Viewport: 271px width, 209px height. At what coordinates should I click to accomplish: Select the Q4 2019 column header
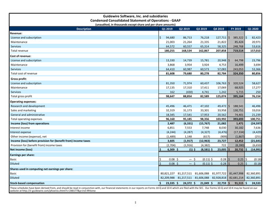point(219,29)
